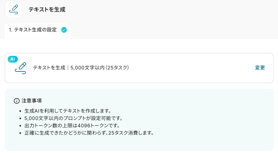Click the テキストを生成 label inside the action card
The height and width of the screenshot is (153, 278).
click(x=49, y=68)
